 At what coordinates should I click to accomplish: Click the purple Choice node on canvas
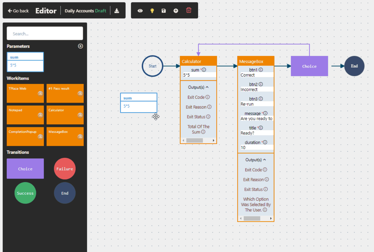pyautogui.click(x=309, y=66)
